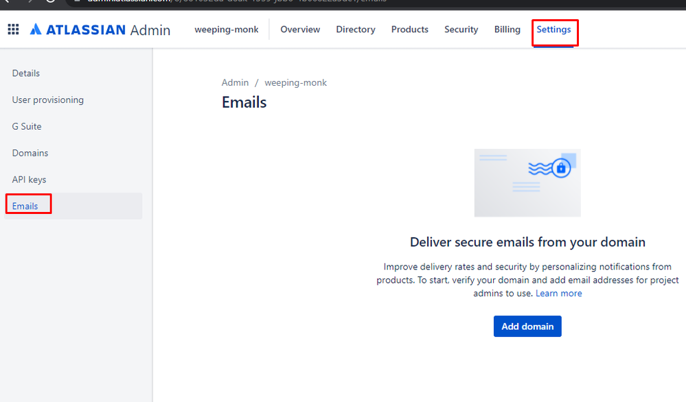Click the Add domain button
Viewport: 686px width, 402px height.
tap(527, 326)
